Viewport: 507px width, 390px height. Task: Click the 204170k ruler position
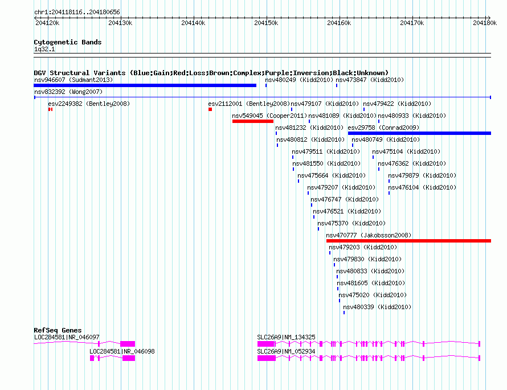point(412,23)
